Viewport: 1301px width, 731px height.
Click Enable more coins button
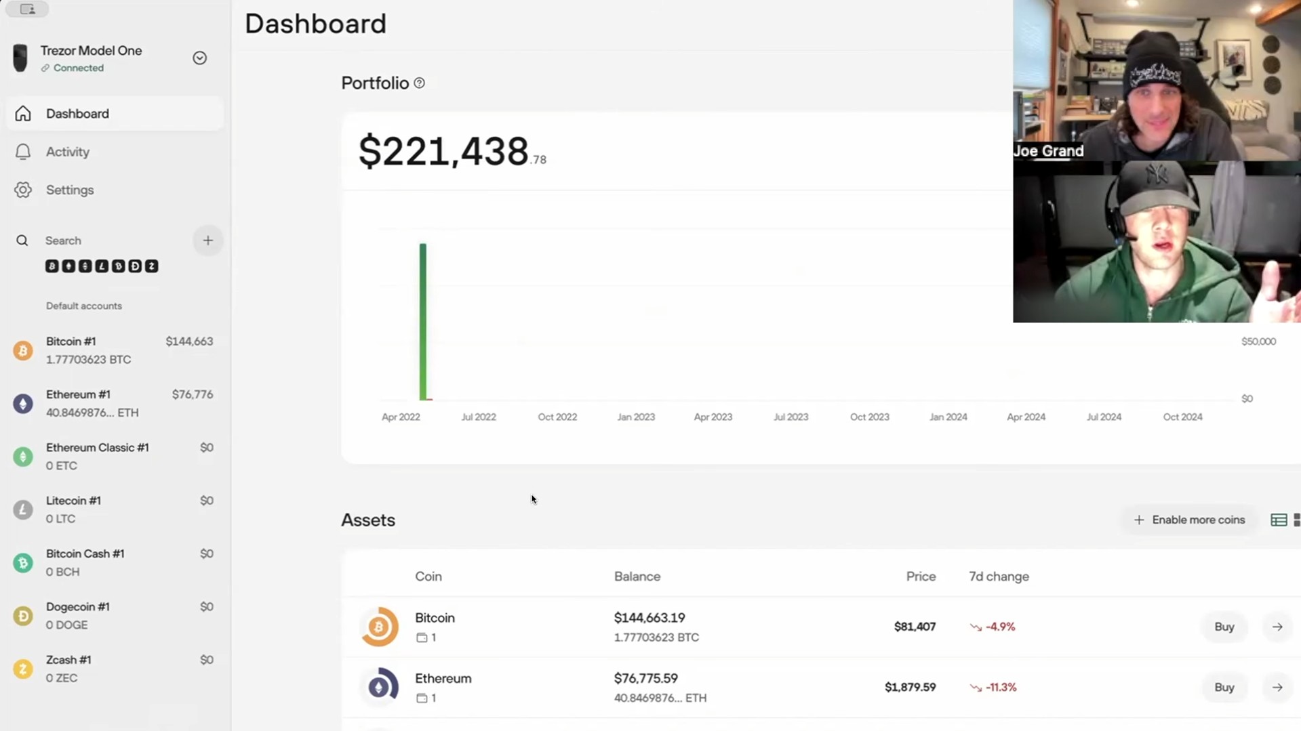tap(1190, 520)
